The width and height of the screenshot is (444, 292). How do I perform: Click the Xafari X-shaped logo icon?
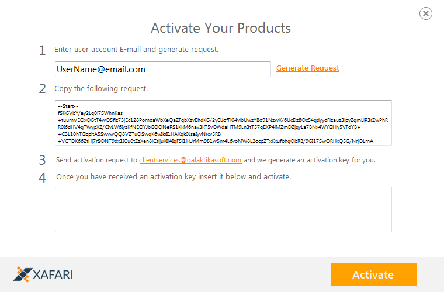click(x=23, y=274)
